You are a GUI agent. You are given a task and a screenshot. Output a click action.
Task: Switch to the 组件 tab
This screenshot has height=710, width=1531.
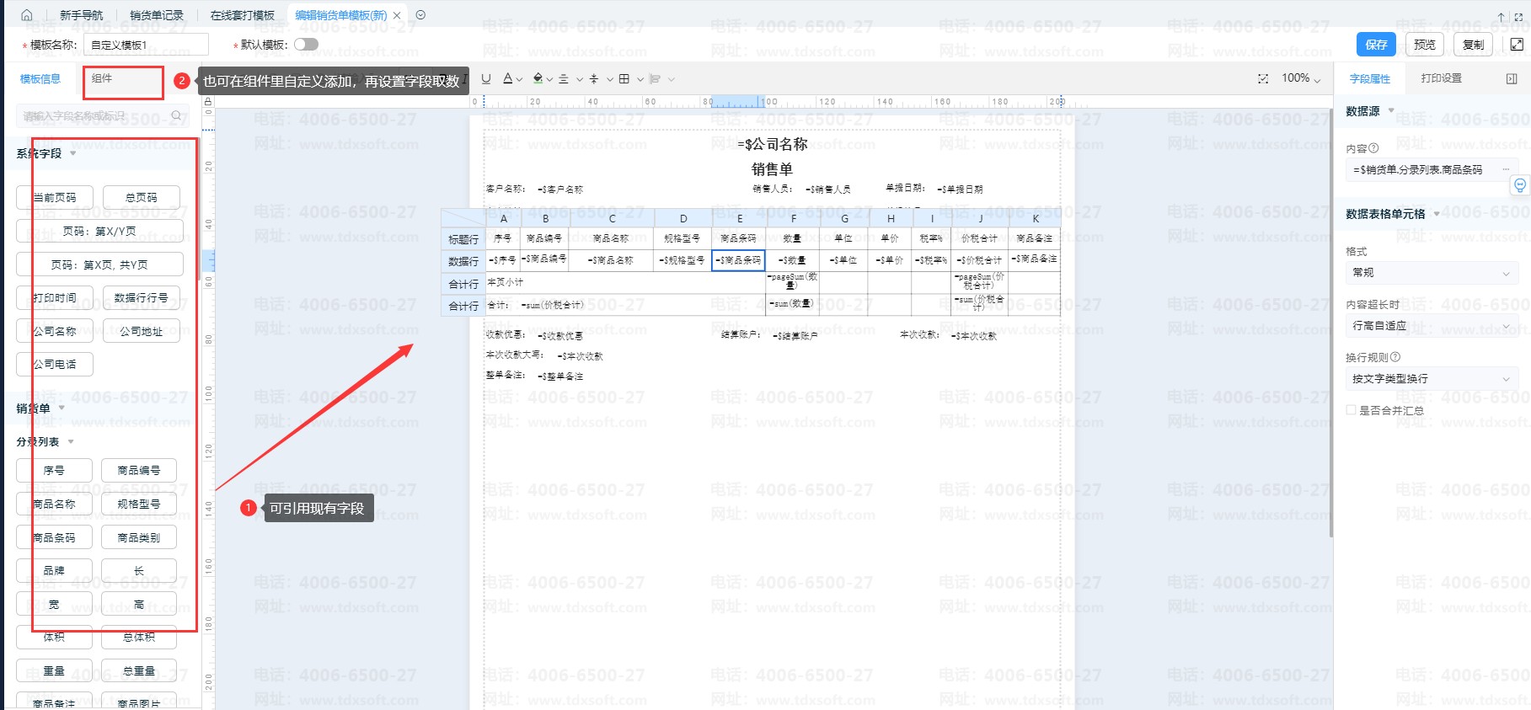point(102,78)
